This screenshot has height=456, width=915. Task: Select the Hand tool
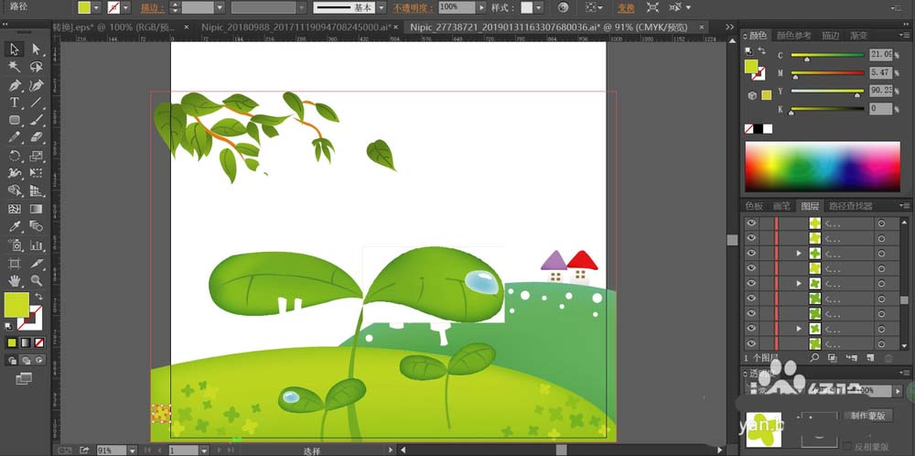(x=15, y=281)
